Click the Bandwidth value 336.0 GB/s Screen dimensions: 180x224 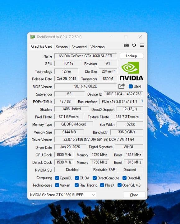click(127, 132)
